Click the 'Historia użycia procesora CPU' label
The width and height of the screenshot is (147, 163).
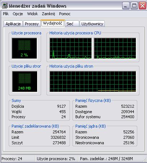point(75,33)
